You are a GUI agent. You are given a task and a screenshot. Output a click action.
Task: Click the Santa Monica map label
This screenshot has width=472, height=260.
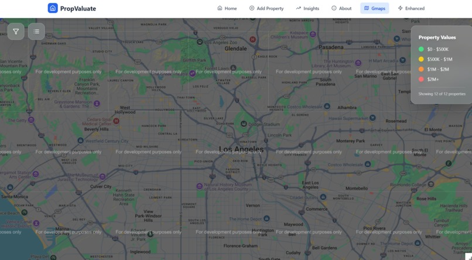pyautogui.click(x=15, y=197)
